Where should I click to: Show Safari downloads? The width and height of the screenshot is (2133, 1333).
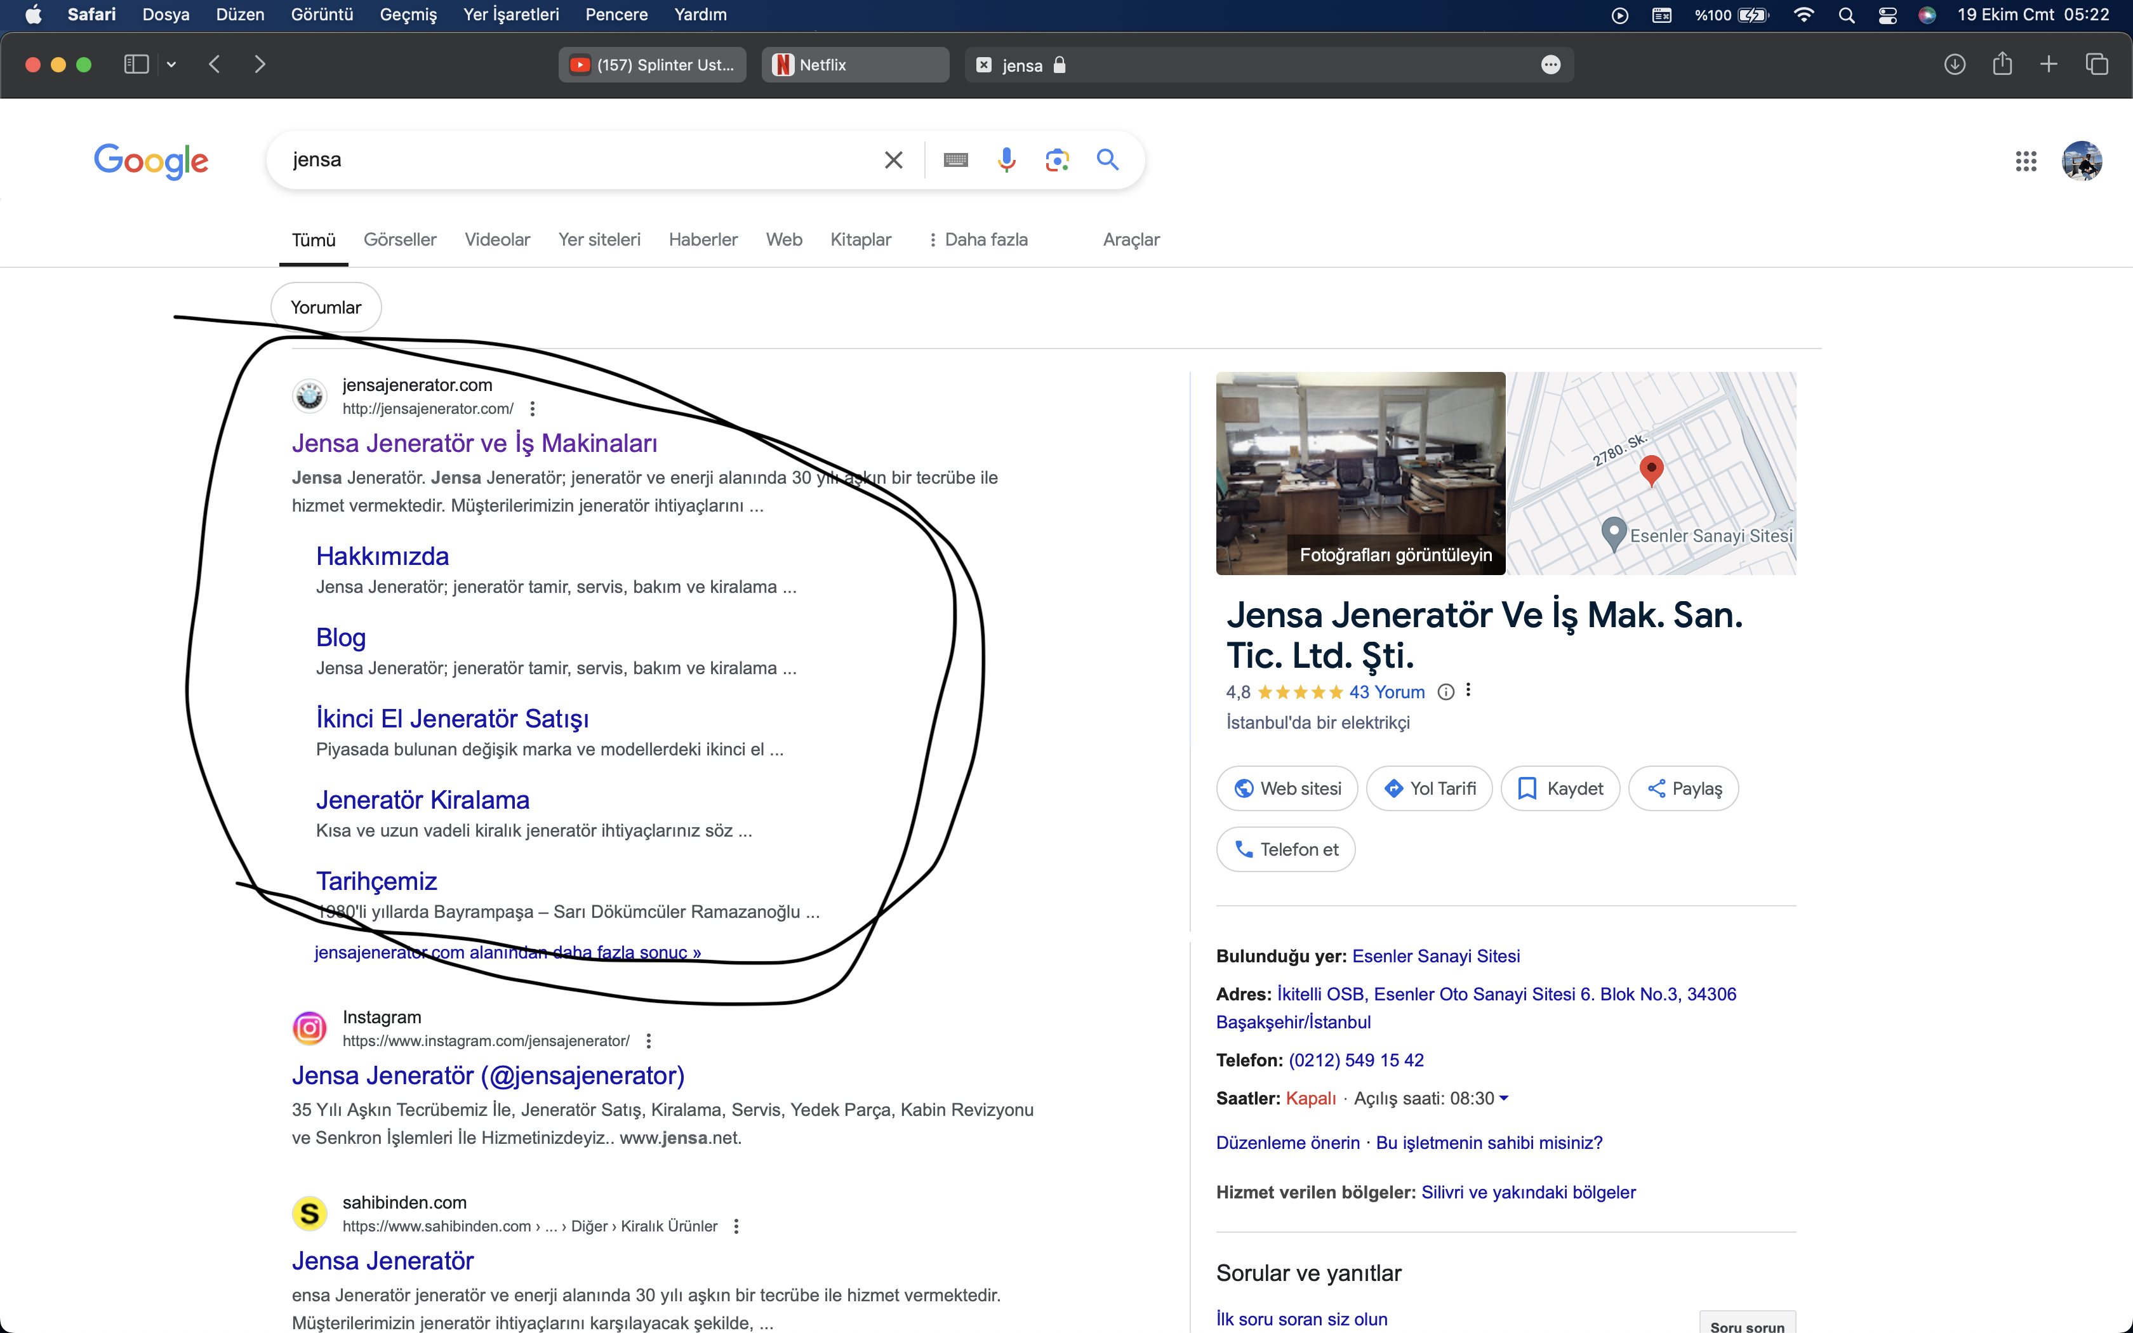1954,64
